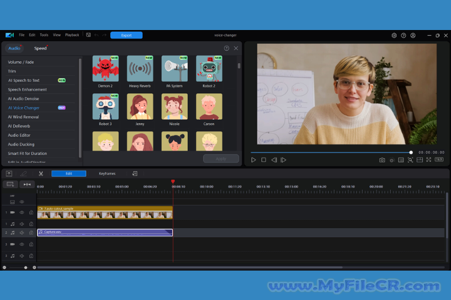
Task: Open AI DeReverb tool
Action: (40, 126)
